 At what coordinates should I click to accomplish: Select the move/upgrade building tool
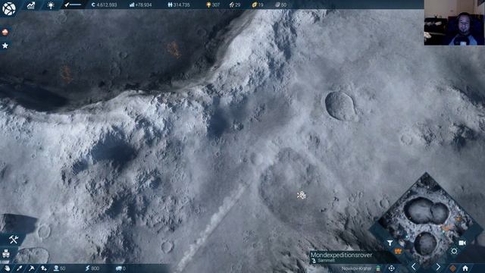tap(44, 268)
